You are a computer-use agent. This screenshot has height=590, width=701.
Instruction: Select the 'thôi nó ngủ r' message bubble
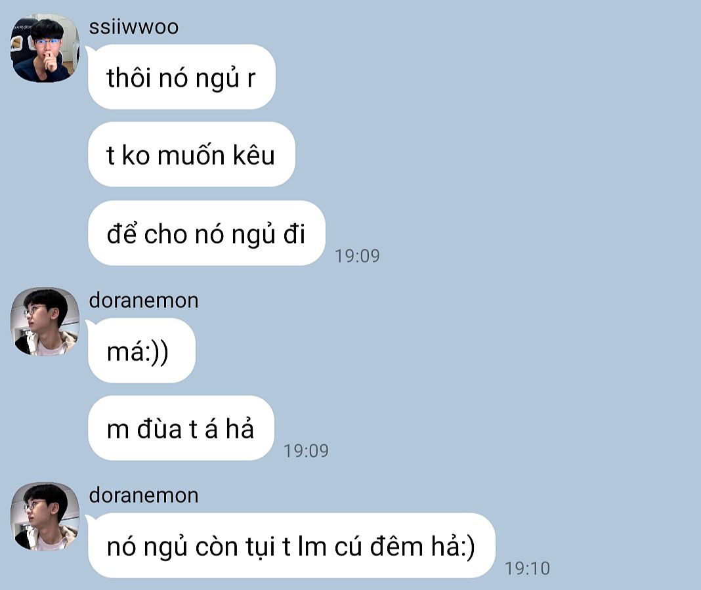point(182,77)
